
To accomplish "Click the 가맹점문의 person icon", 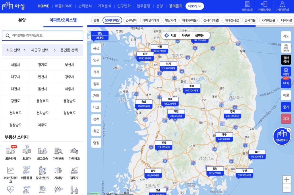I will coord(282,4).
